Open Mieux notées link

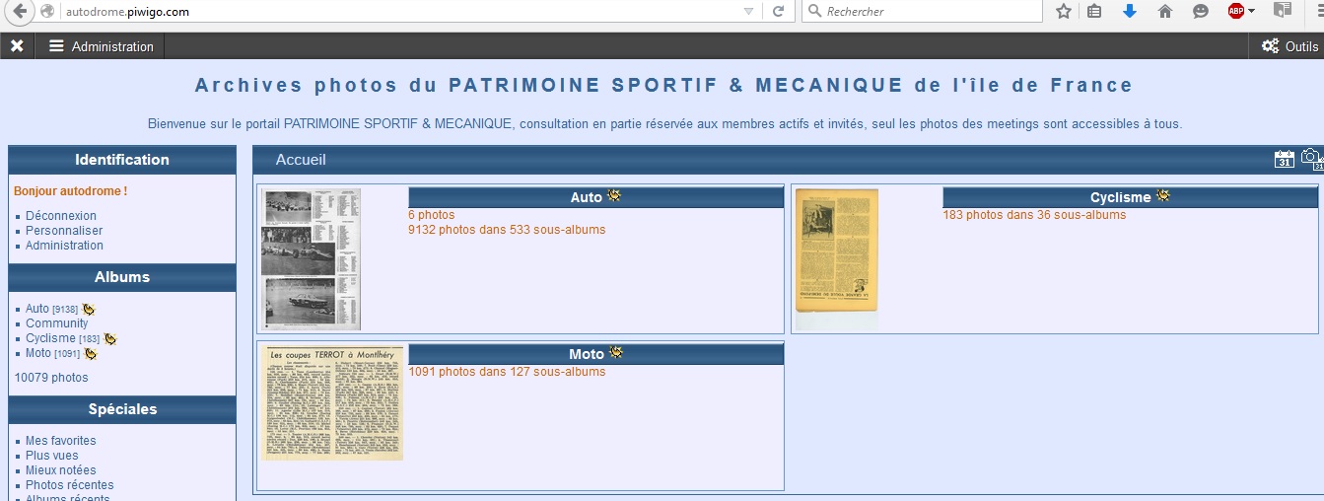pyautogui.click(x=61, y=470)
